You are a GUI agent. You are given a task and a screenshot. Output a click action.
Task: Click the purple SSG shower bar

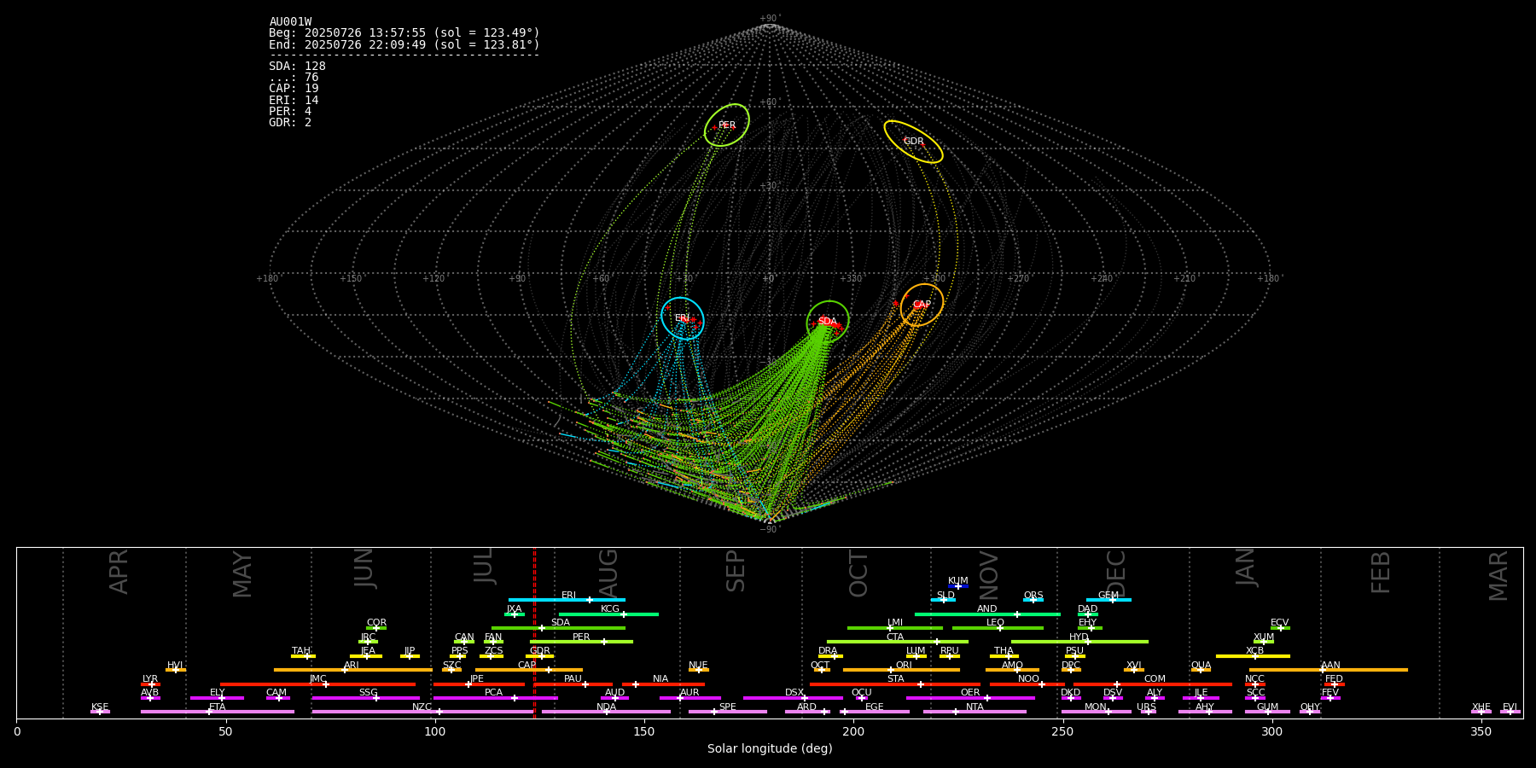pyautogui.click(x=366, y=698)
